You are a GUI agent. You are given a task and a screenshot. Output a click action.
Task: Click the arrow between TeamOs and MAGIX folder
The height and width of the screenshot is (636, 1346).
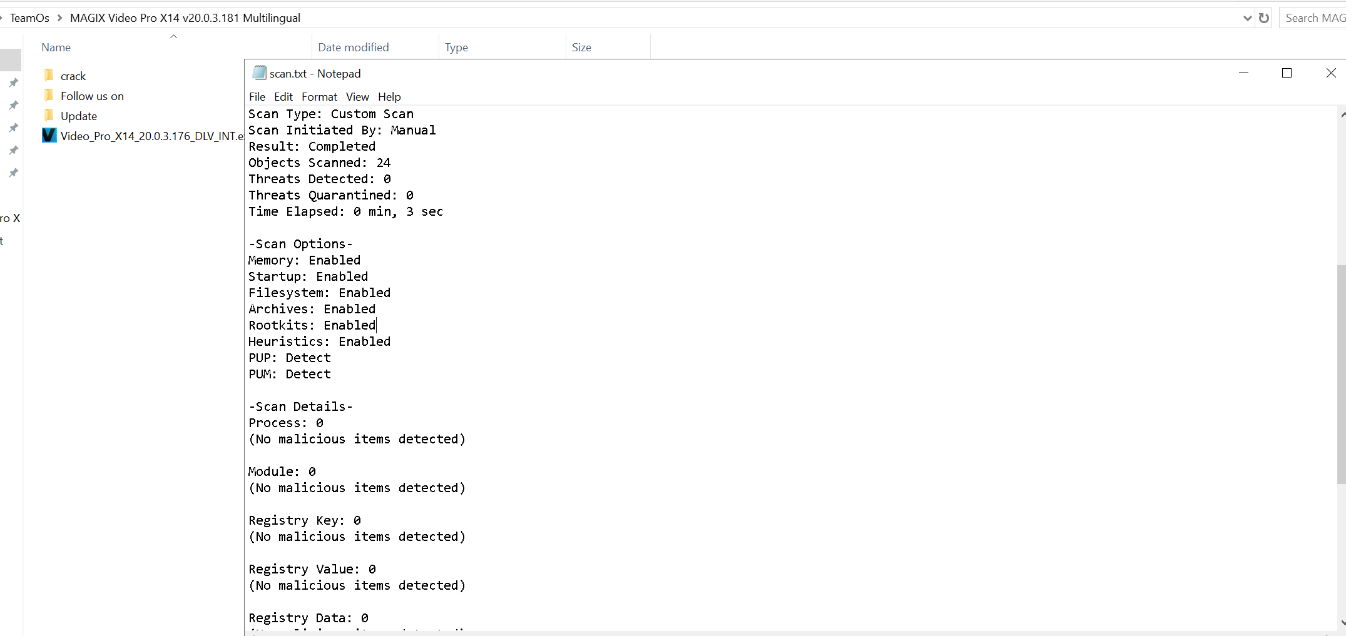point(60,18)
